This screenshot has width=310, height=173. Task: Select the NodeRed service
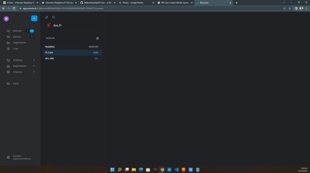50,47
